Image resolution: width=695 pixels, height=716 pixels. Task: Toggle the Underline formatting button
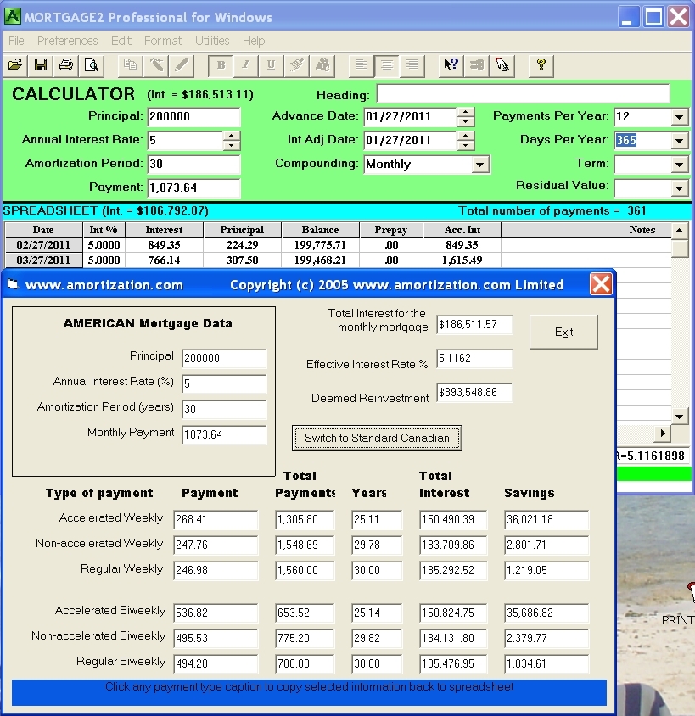pyautogui.click(x=271, y=64)
